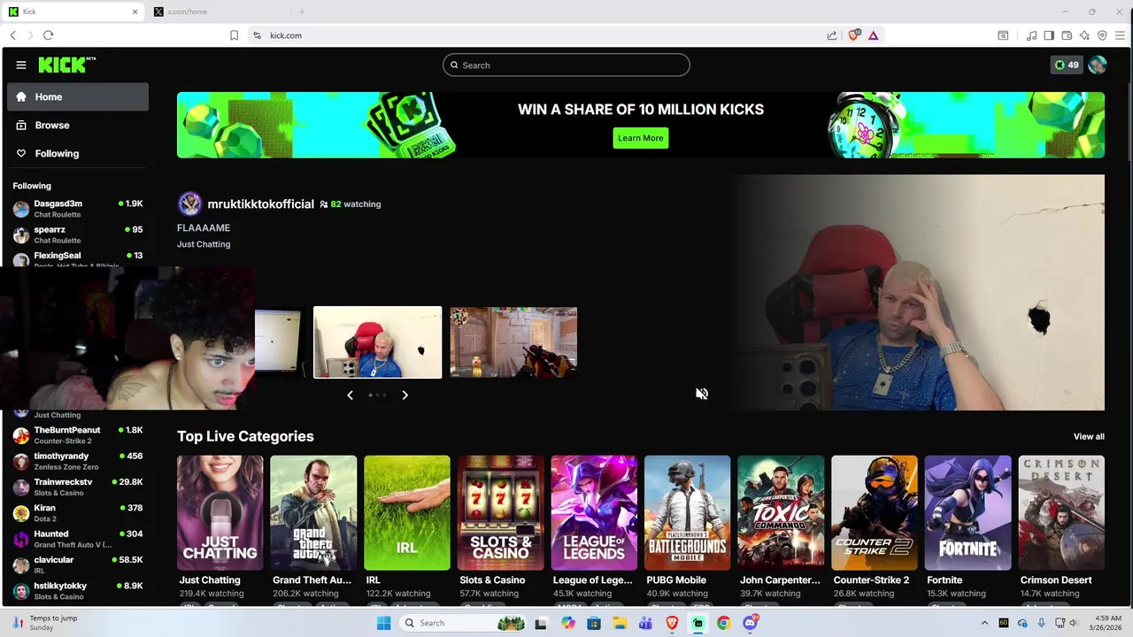
Task: Open the Crimson Desert category card
Action: tap(1061, 513)
